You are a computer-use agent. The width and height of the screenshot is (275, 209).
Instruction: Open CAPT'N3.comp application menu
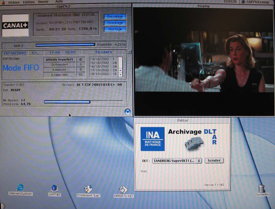255,2
